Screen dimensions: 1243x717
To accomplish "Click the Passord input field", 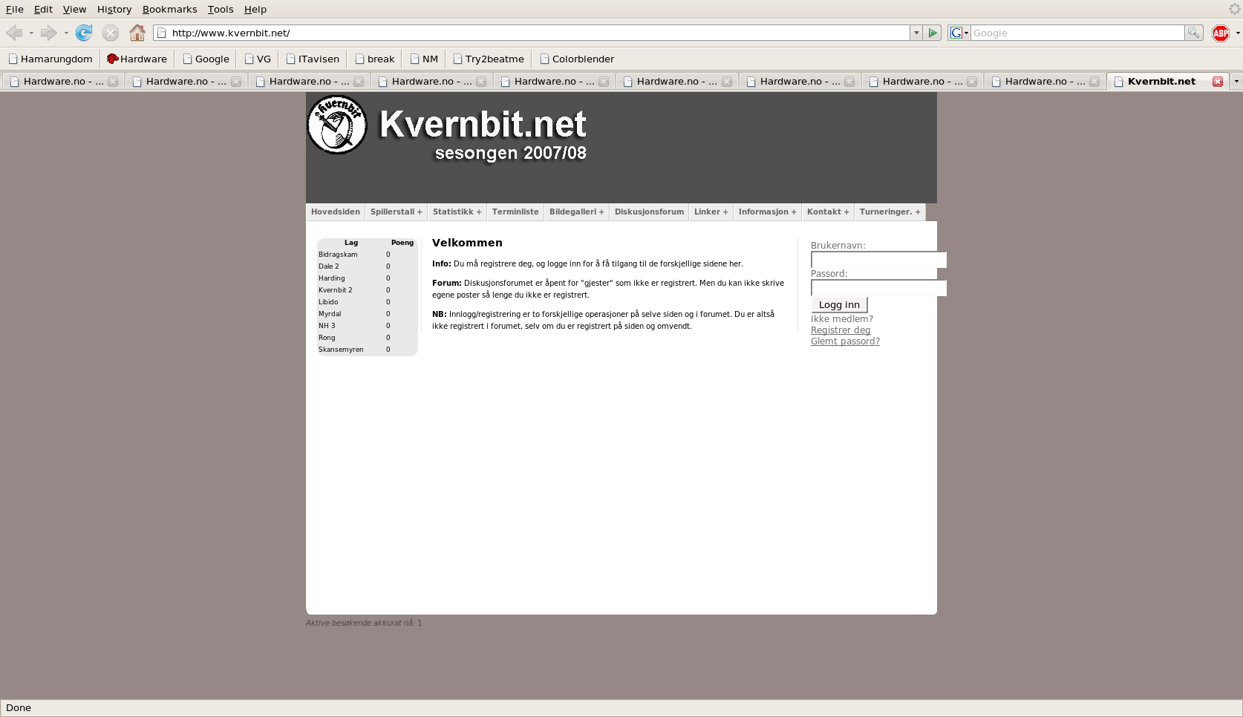I will click(x=878, y=288).
